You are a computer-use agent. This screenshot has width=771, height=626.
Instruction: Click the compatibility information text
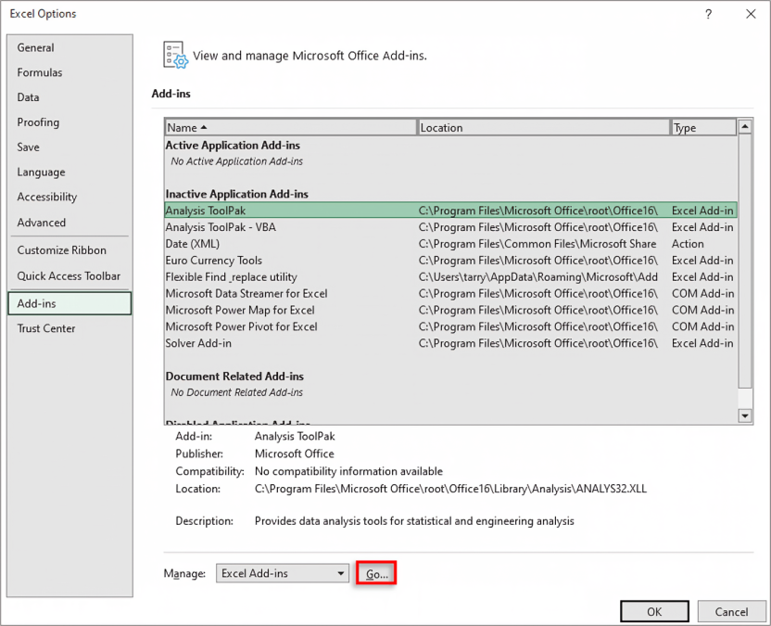[348, 471]
